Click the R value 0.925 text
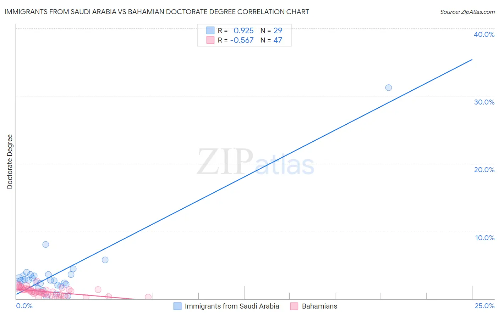Screen dimensions: 499x316 (243, 30)
